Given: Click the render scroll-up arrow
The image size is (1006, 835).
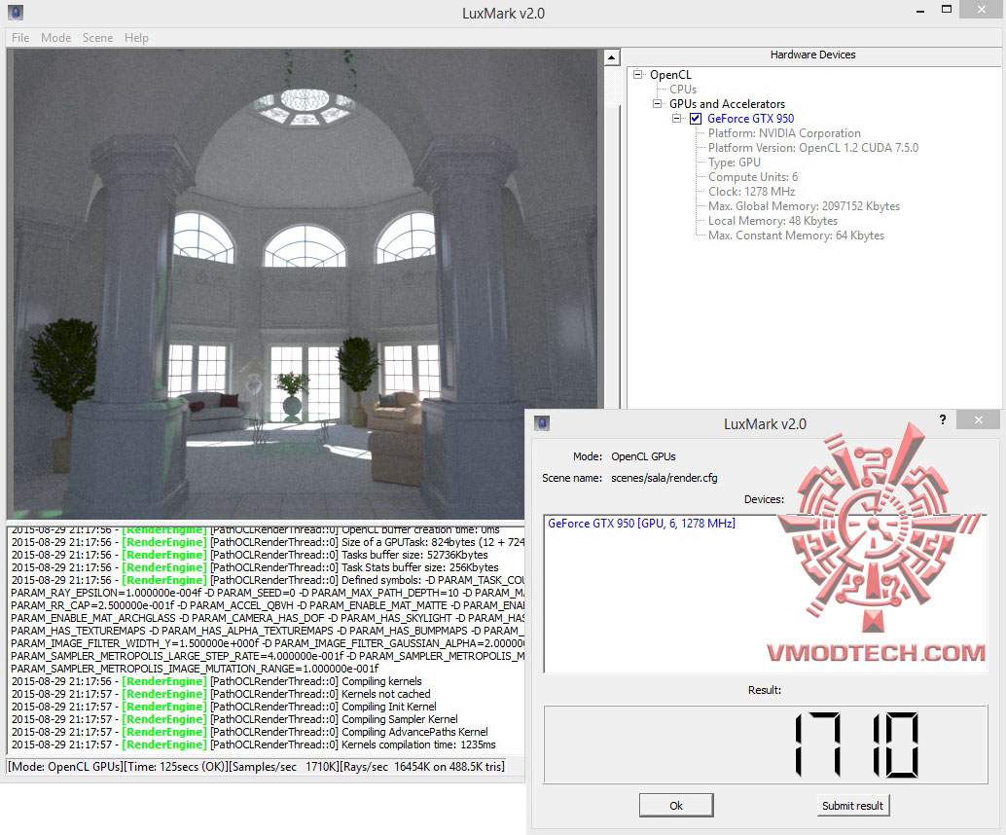Looking at the screenshot, I should click(612, 57).
